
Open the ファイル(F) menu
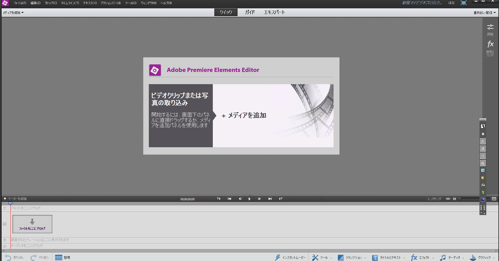(x=20, y=3)
